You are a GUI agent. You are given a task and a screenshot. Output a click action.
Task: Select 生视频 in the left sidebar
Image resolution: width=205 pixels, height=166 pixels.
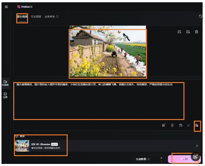[x=5, y=83]
